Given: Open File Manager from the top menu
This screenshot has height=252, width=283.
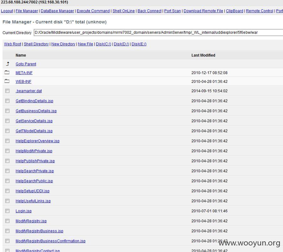Looking at the screenshot, I should click(x=27, y=11).
